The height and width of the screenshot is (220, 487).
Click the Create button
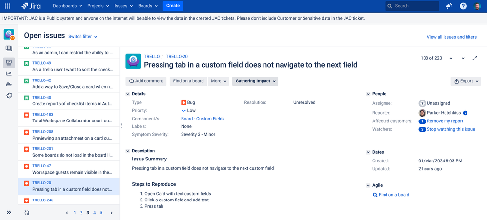[x=173, y=6]
